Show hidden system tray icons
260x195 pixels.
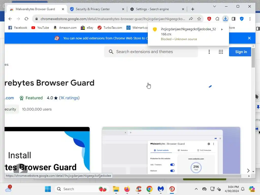point(196,189)
